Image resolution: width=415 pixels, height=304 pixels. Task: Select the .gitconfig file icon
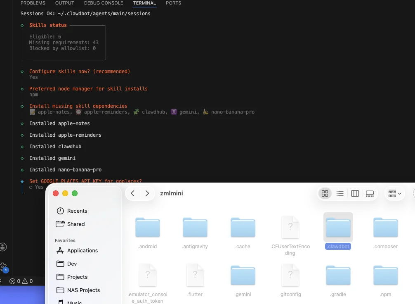290,275
